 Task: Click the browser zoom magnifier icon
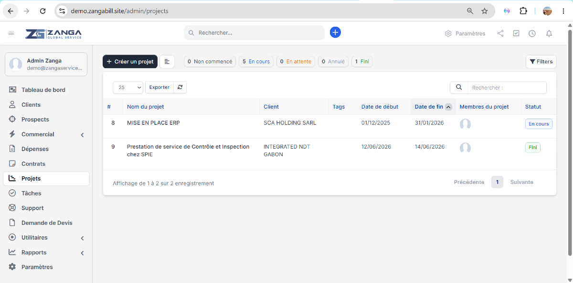[x=470, y=10]
